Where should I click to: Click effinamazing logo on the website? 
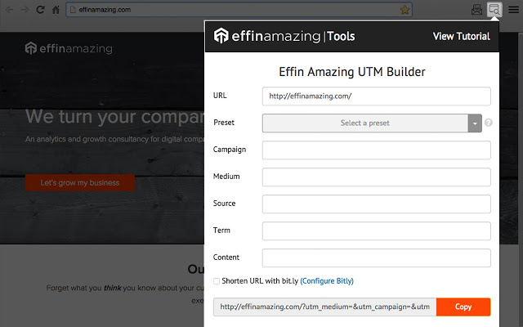coord(69,48)
